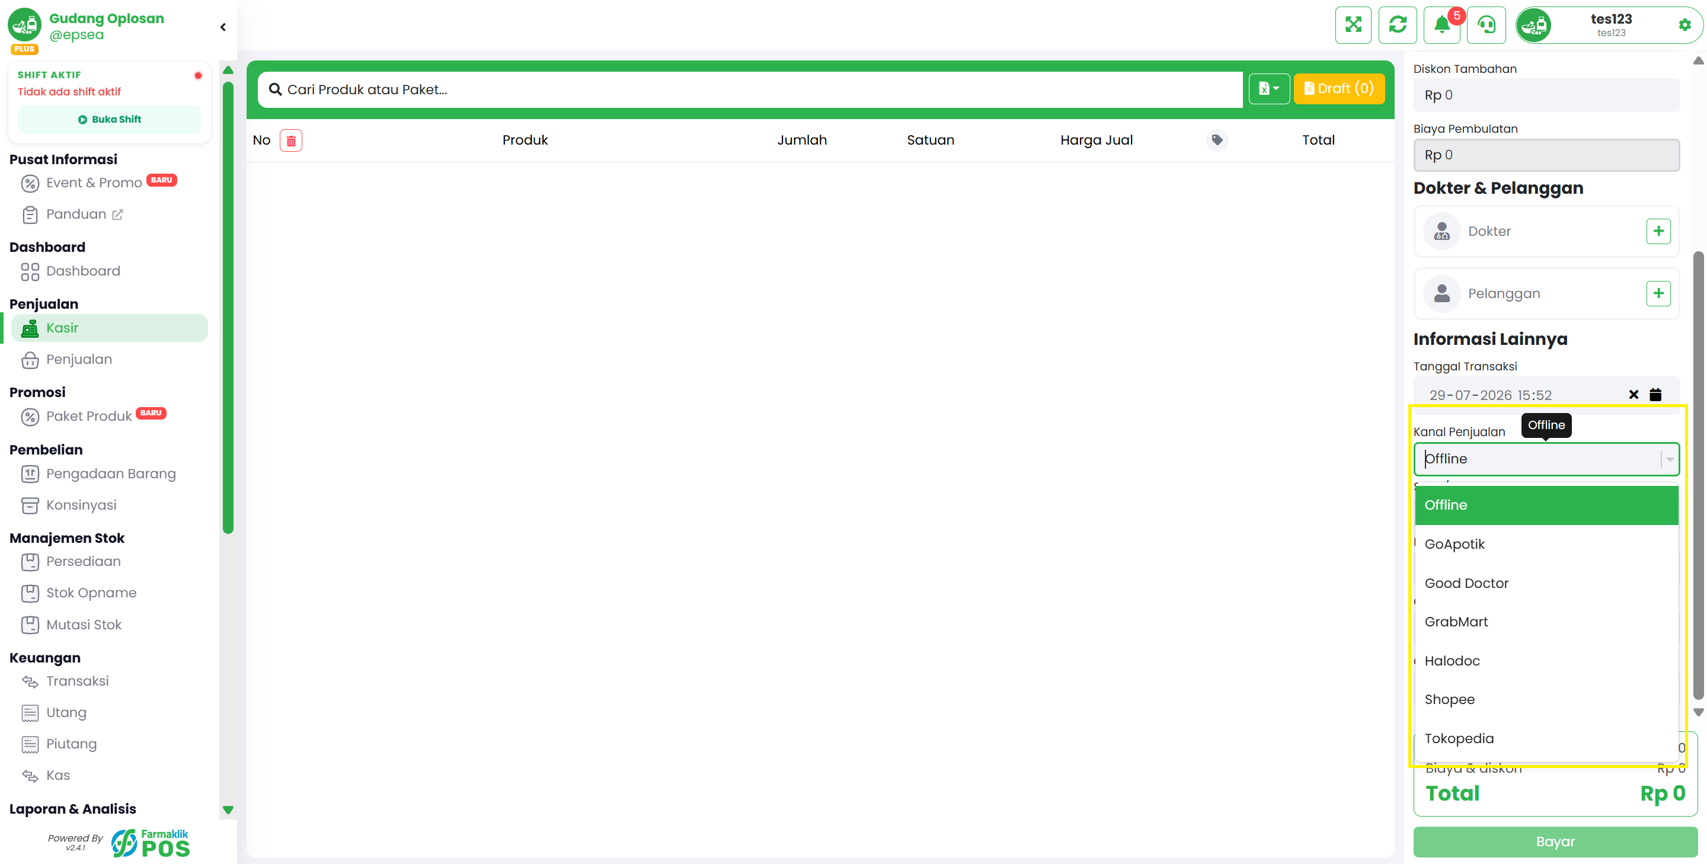Image resolution: width=1707 pixels, height=864 pixels.
Task: Click the Gudang Oplosan store logo
Action: pyautogui.click(x=24, y=25)
